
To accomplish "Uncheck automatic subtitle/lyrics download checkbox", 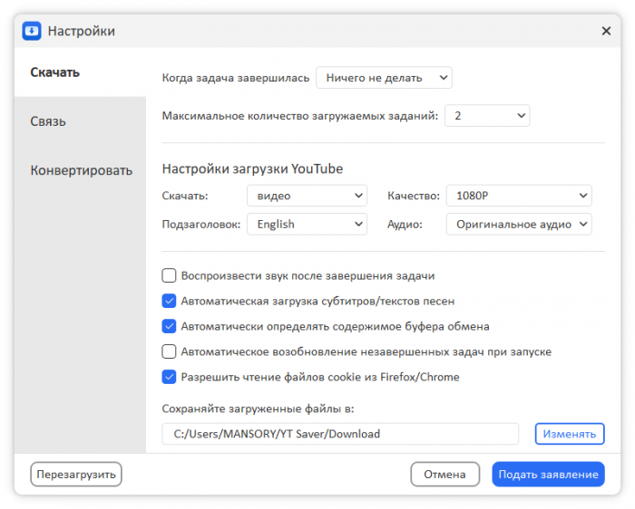I will (x=169, y=301).
